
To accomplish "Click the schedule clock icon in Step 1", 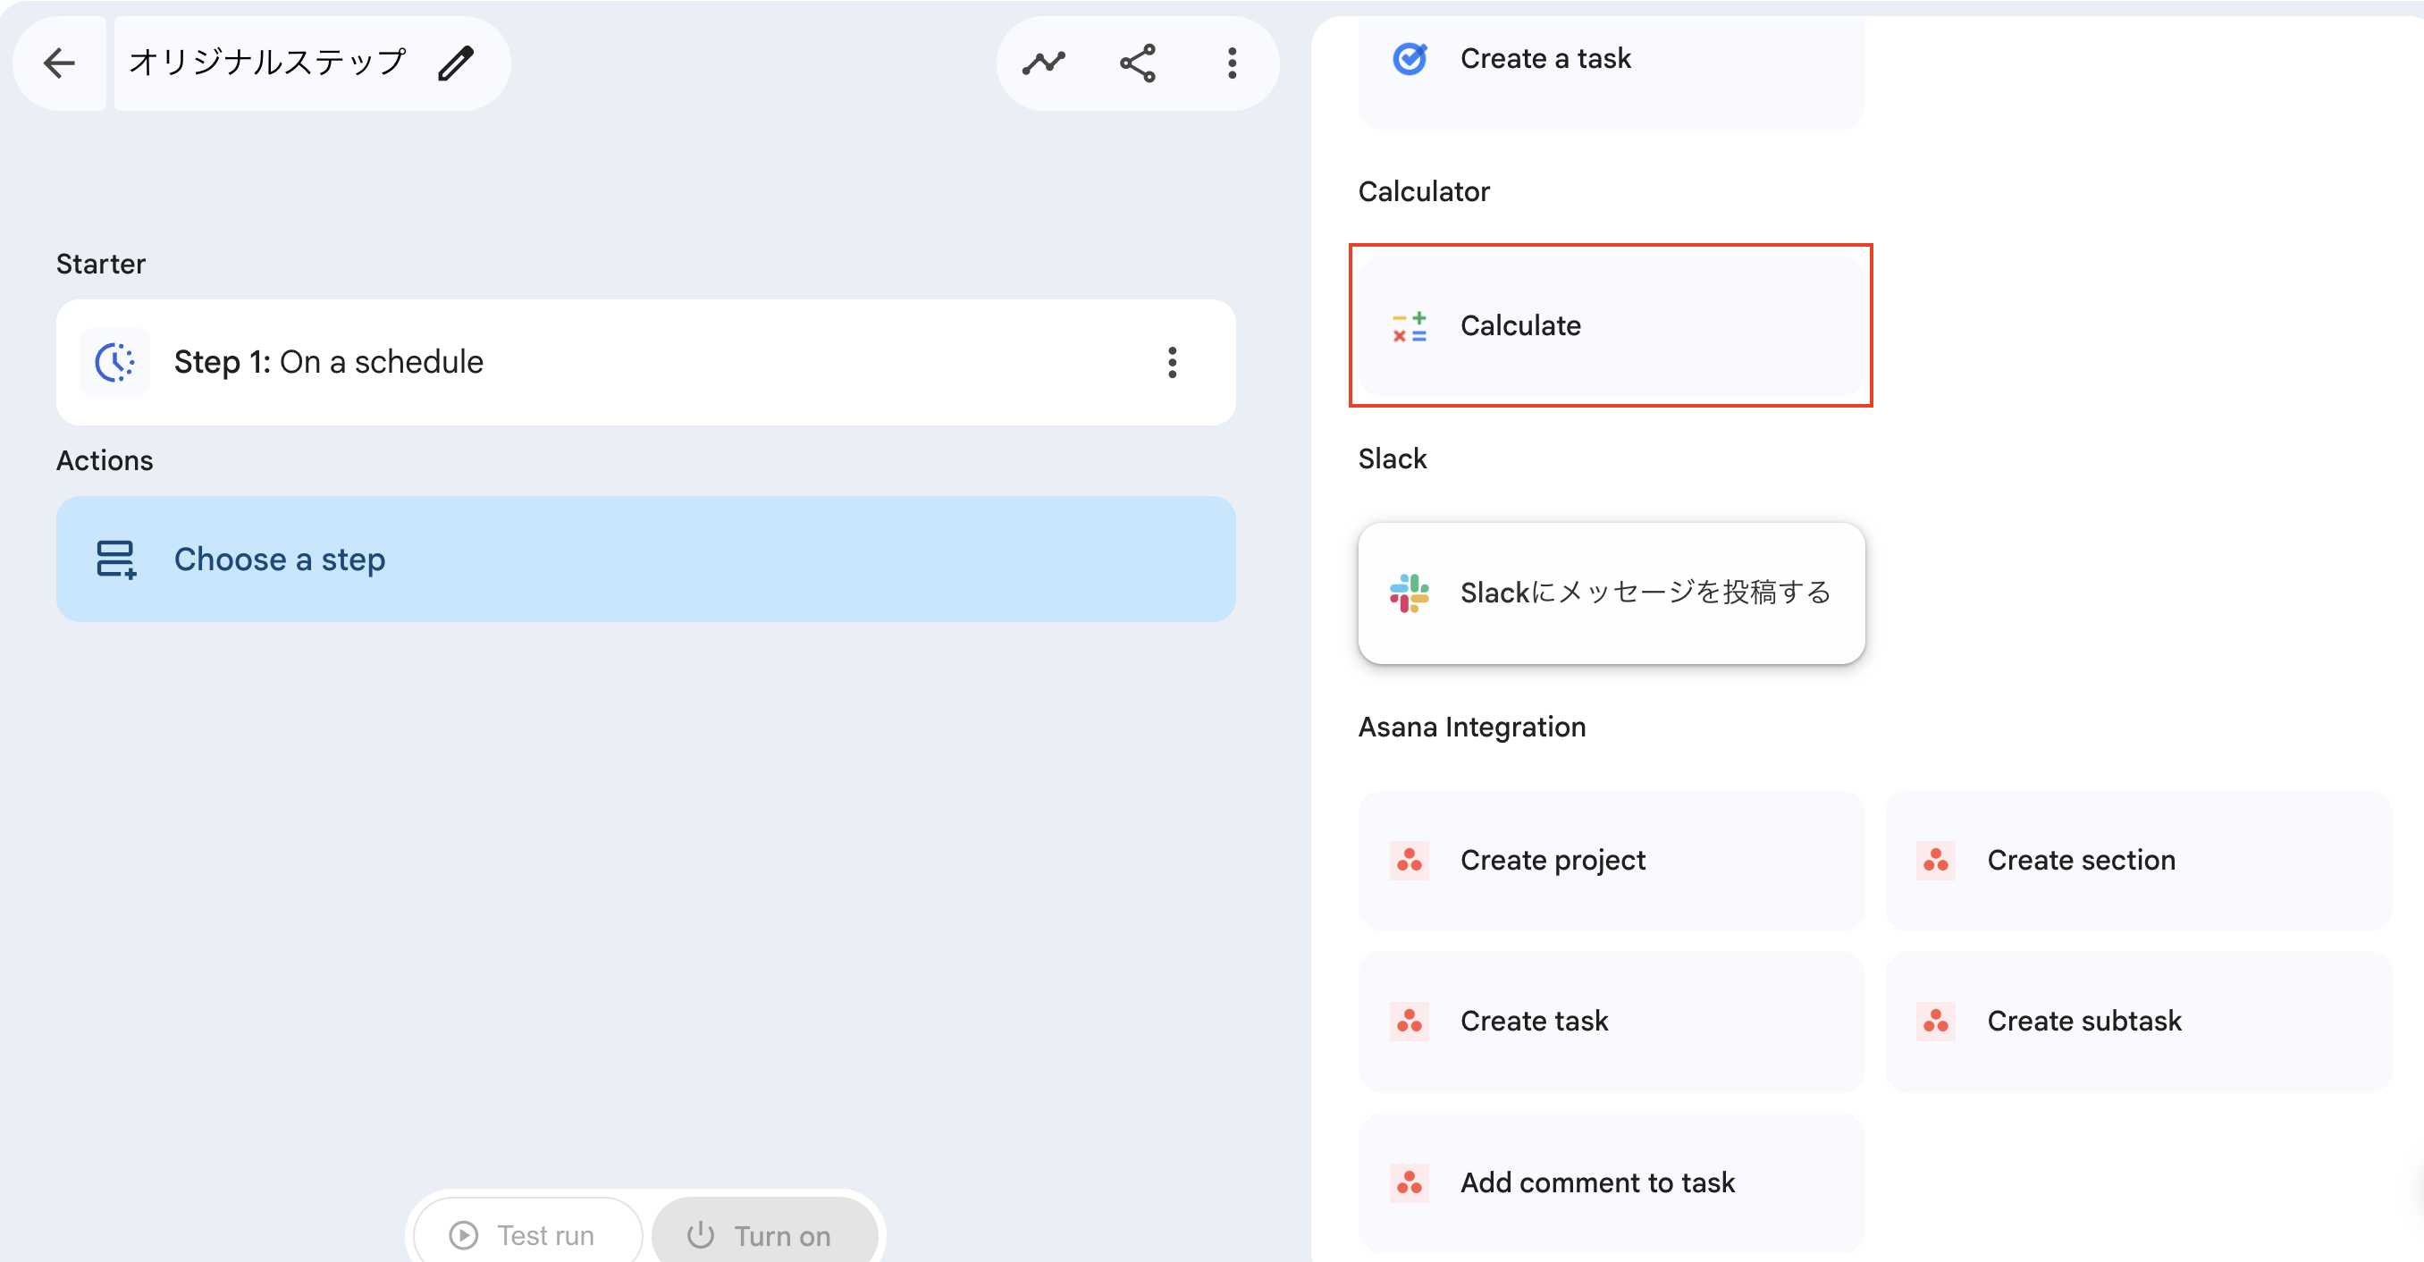I will pyautogui.click(x=114, y=362).
